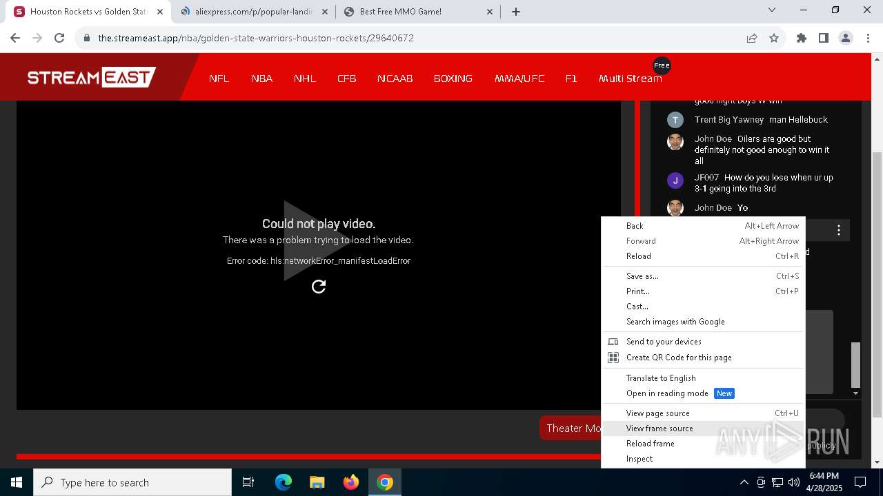Choose Open in reading mode
The height and width of the screenshot is (496, 883).
pos(703,393)
